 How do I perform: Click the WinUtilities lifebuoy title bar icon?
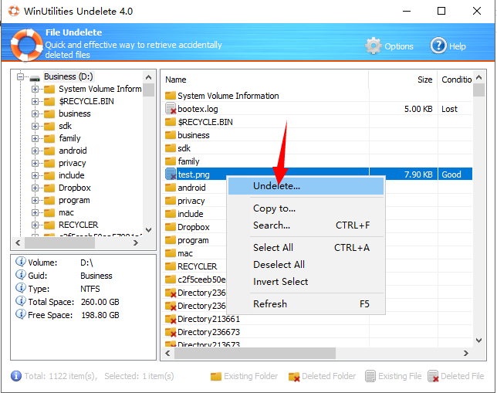(14, 11)
